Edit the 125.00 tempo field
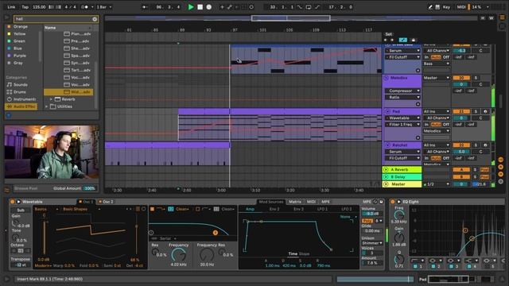This screenshot has height=286, width=509. 39,7
